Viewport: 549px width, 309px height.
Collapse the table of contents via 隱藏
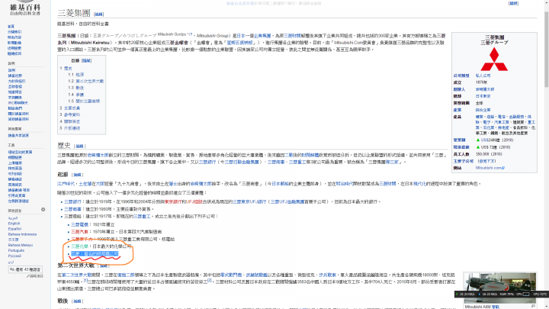86,60
